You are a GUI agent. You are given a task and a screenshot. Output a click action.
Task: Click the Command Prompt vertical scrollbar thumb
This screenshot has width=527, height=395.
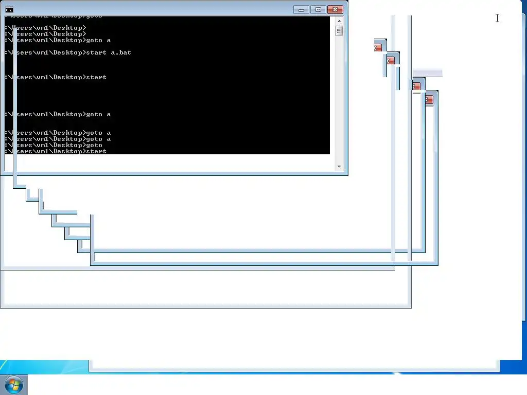[339, 31]
